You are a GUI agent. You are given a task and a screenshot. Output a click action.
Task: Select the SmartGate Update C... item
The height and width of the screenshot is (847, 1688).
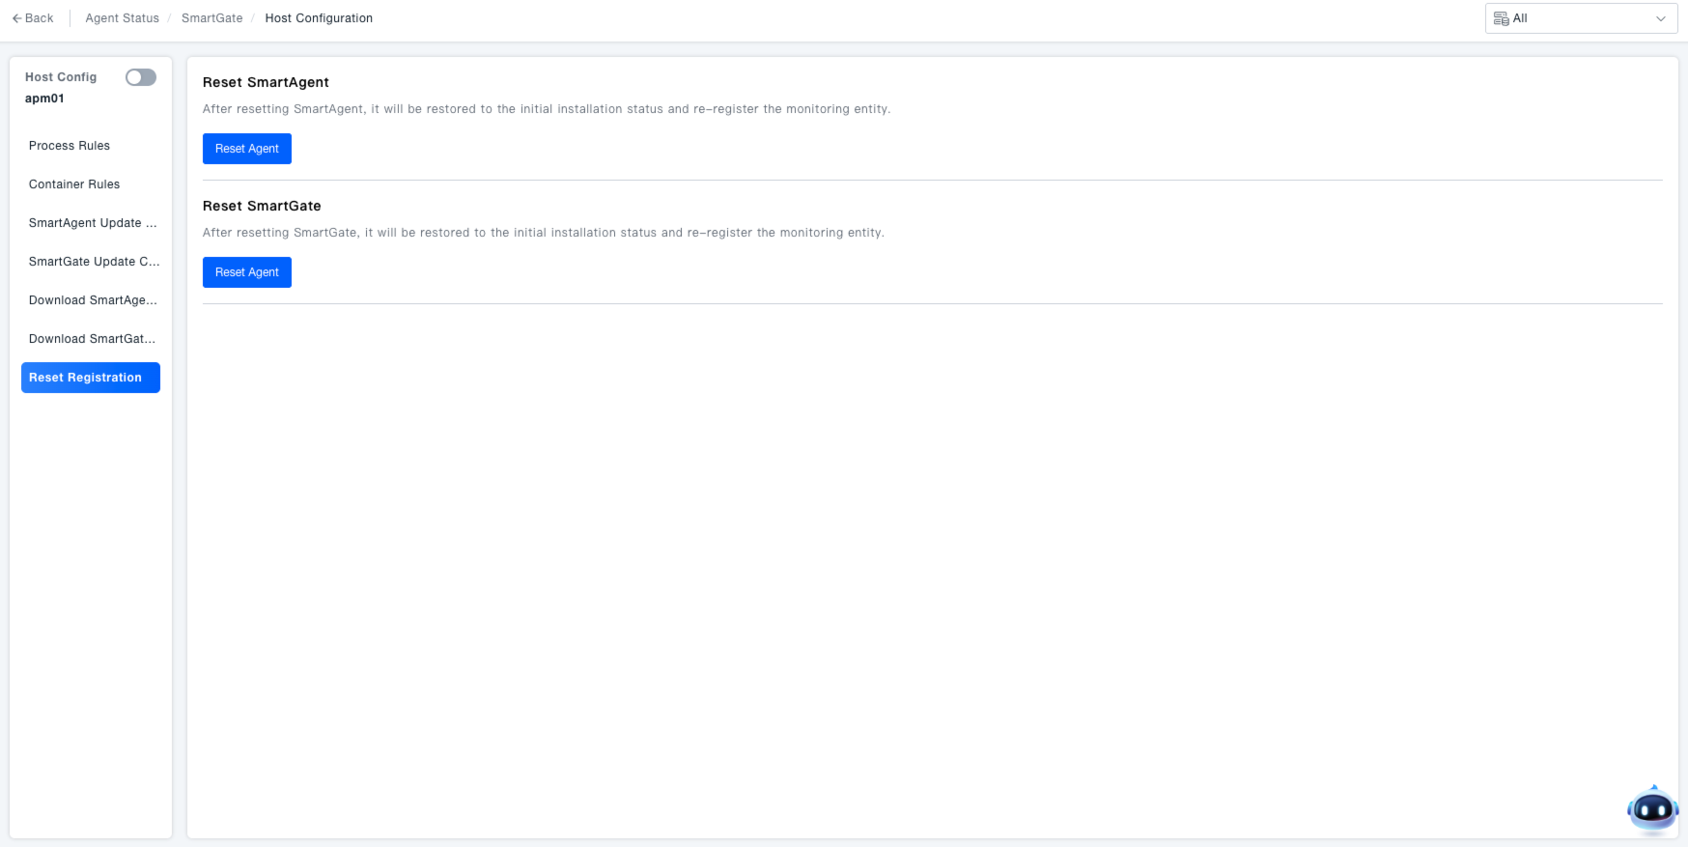click(x=94, y=262)
